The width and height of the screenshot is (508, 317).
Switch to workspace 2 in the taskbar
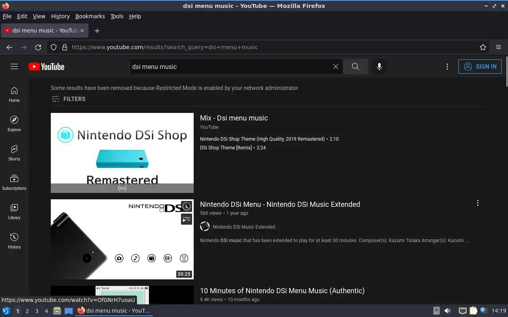pos(27,311)
